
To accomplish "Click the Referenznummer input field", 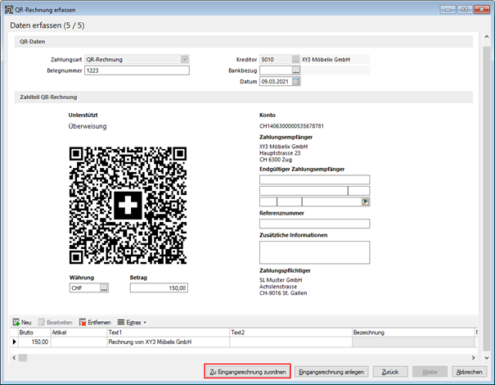I will [x=314, y=224].
